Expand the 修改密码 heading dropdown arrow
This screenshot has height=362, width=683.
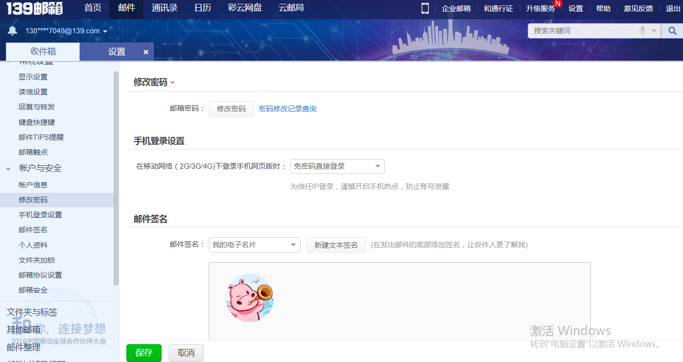173,83
